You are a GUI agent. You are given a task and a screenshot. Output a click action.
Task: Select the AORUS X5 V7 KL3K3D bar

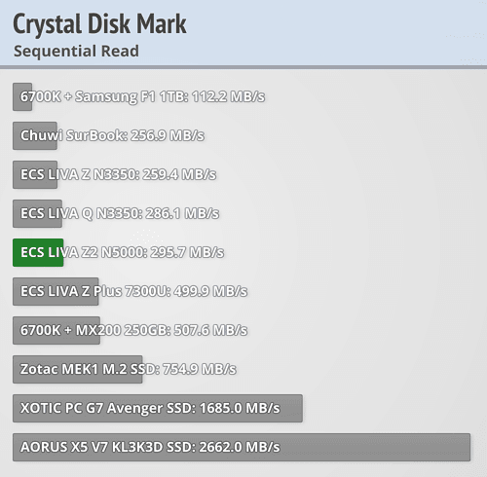coord(242,447)
